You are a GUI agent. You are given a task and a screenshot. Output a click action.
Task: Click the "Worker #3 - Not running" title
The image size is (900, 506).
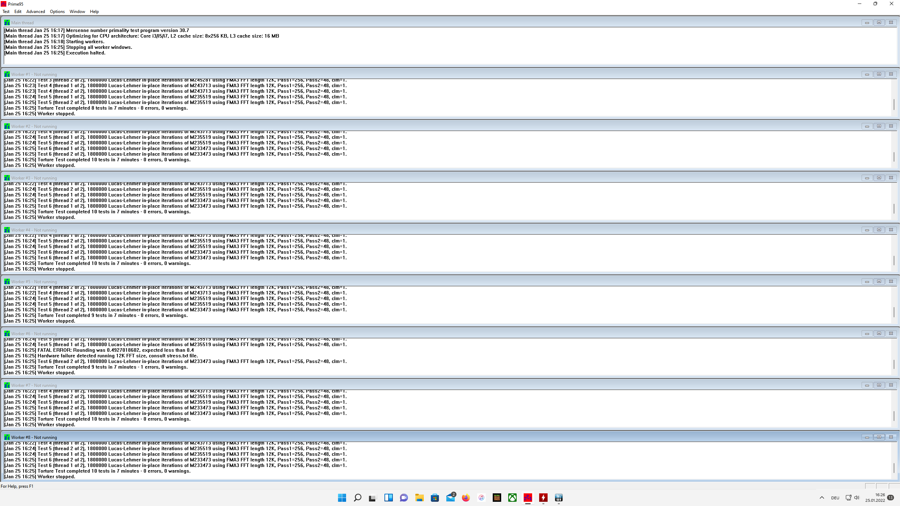click(34, 178)
